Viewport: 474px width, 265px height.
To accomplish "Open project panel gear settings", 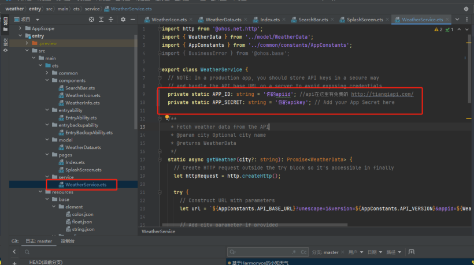I will (x=123, y=19).
